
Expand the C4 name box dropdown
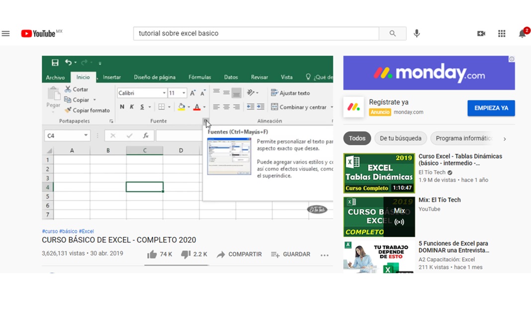pos(86,135)
